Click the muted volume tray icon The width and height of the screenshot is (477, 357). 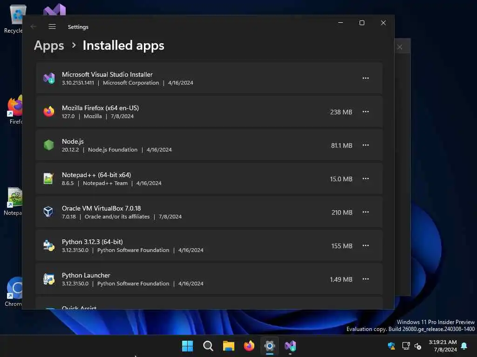pos(418,346)
